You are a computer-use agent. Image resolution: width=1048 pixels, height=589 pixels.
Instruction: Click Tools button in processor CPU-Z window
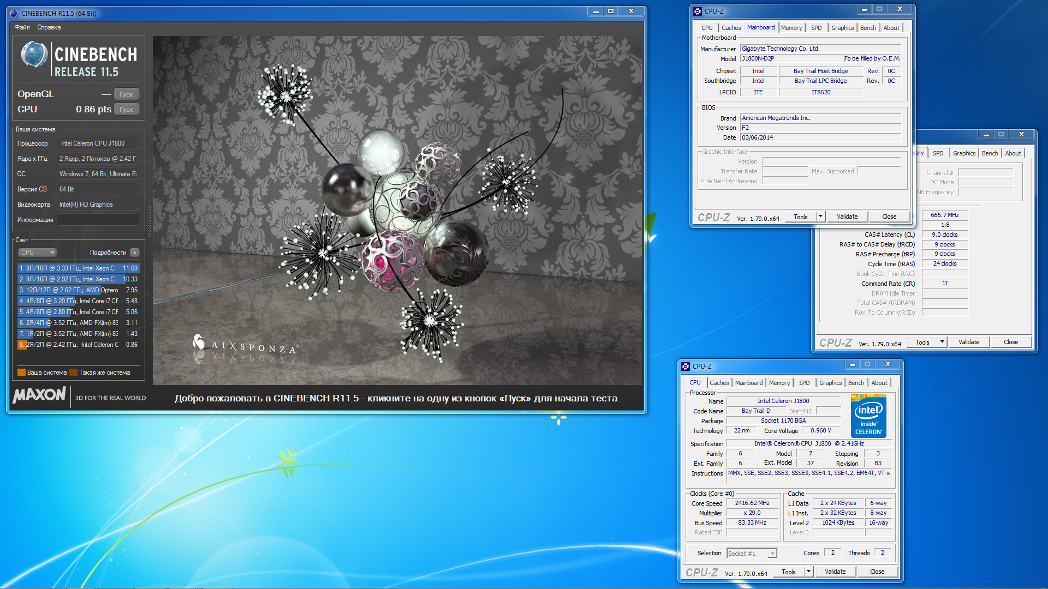(789, 572)
